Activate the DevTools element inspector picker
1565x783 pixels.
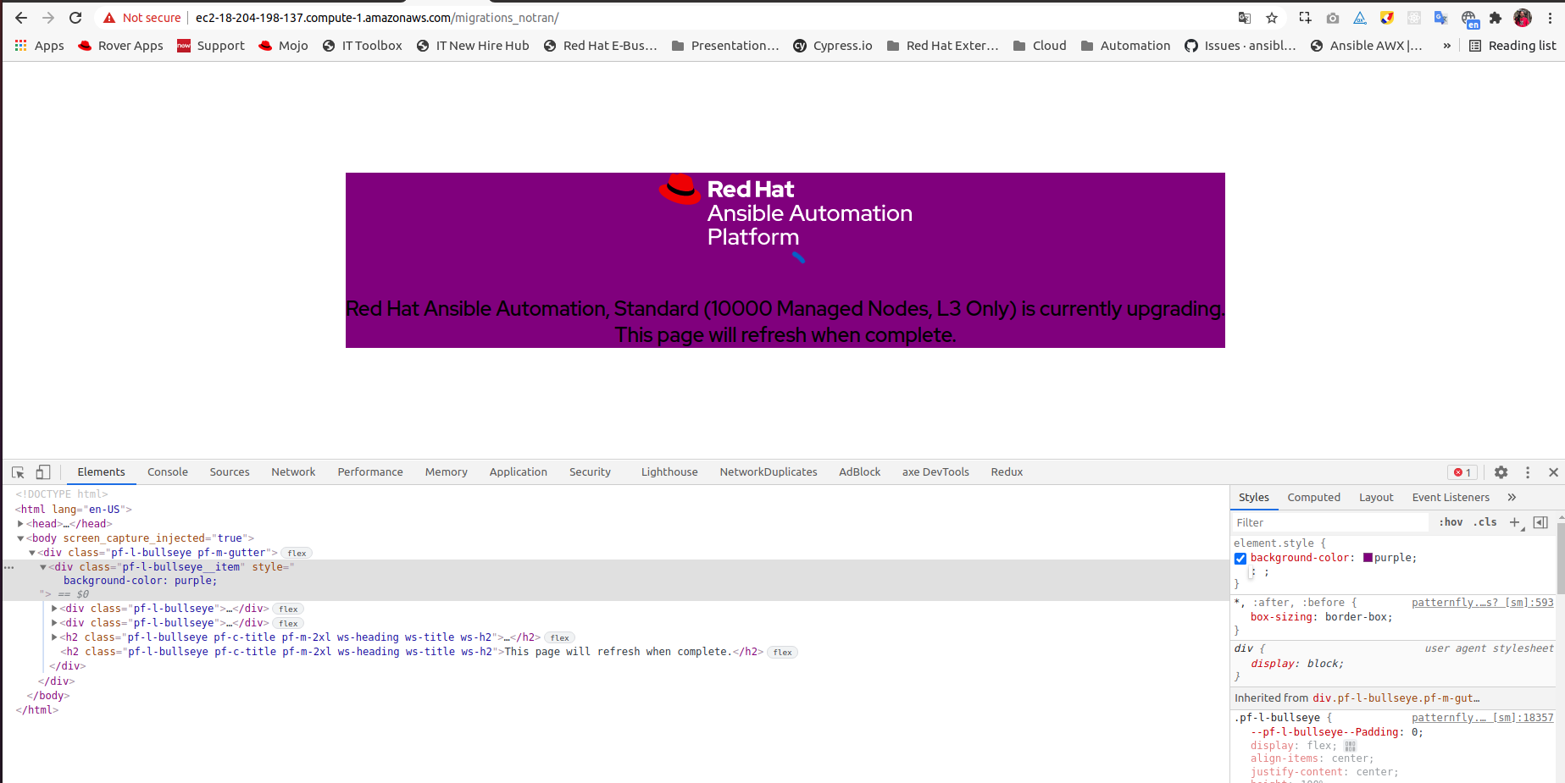18,472
